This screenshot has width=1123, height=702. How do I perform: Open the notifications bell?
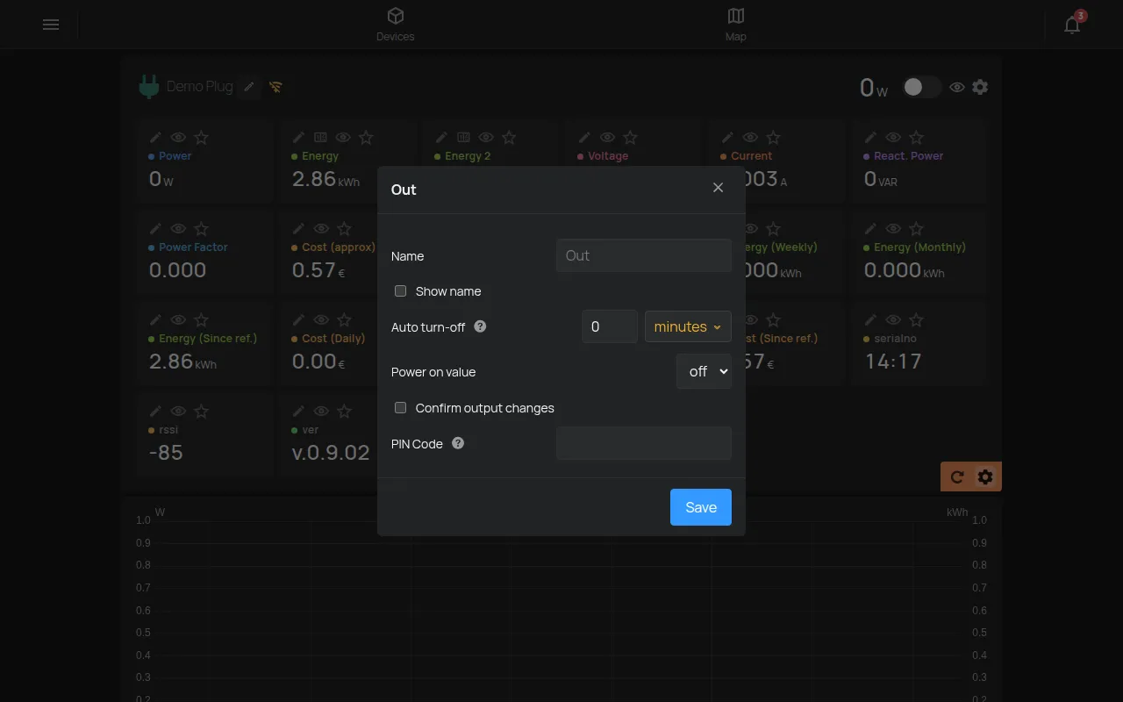coord(1072,25)
